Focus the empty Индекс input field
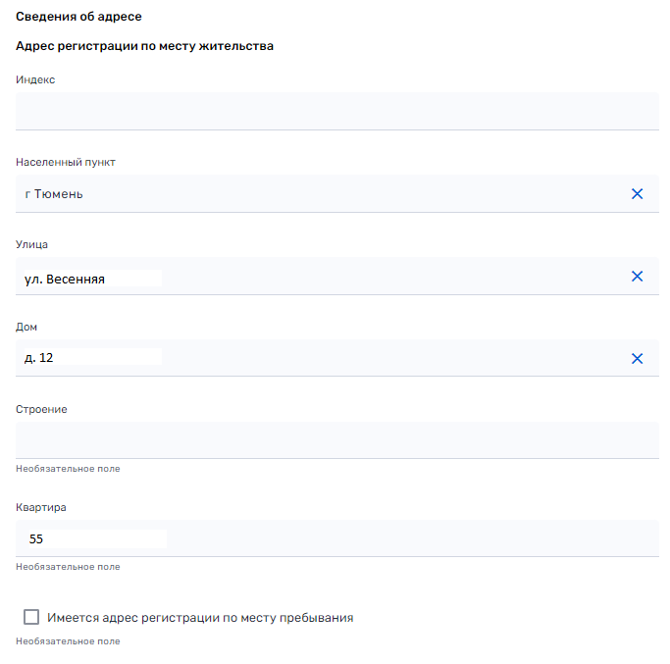The height and width of the screenshot is (664, 670). (x=336, y=111)
